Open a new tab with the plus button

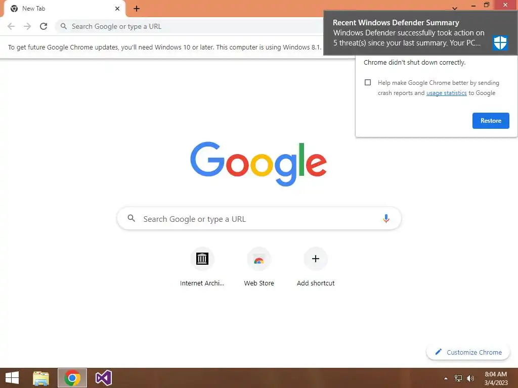(x=137, y=9)
